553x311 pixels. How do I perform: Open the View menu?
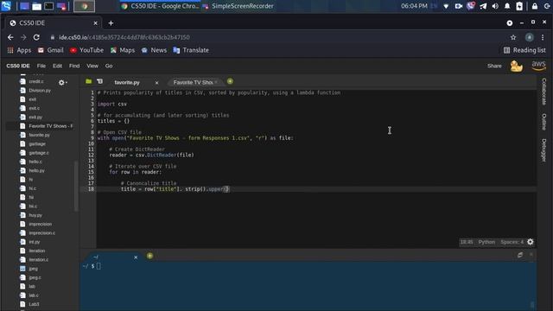tap(92, 66)
